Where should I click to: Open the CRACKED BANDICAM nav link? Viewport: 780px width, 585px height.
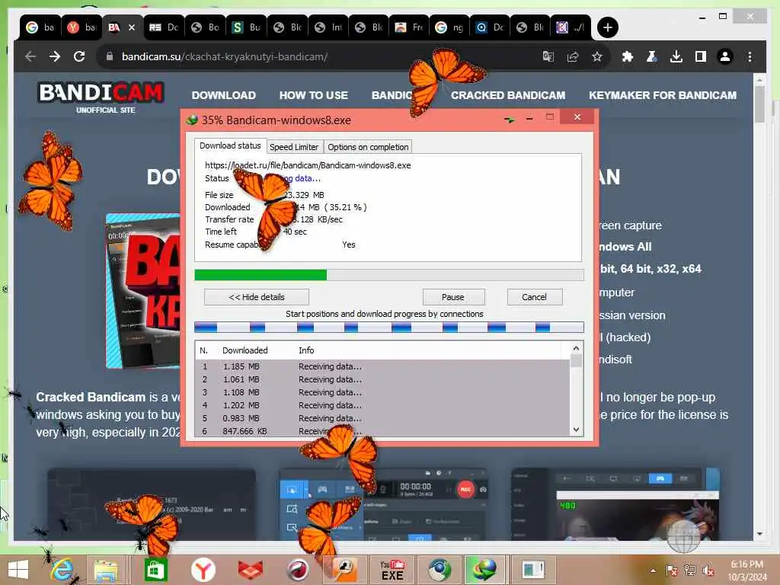[508, 95]
